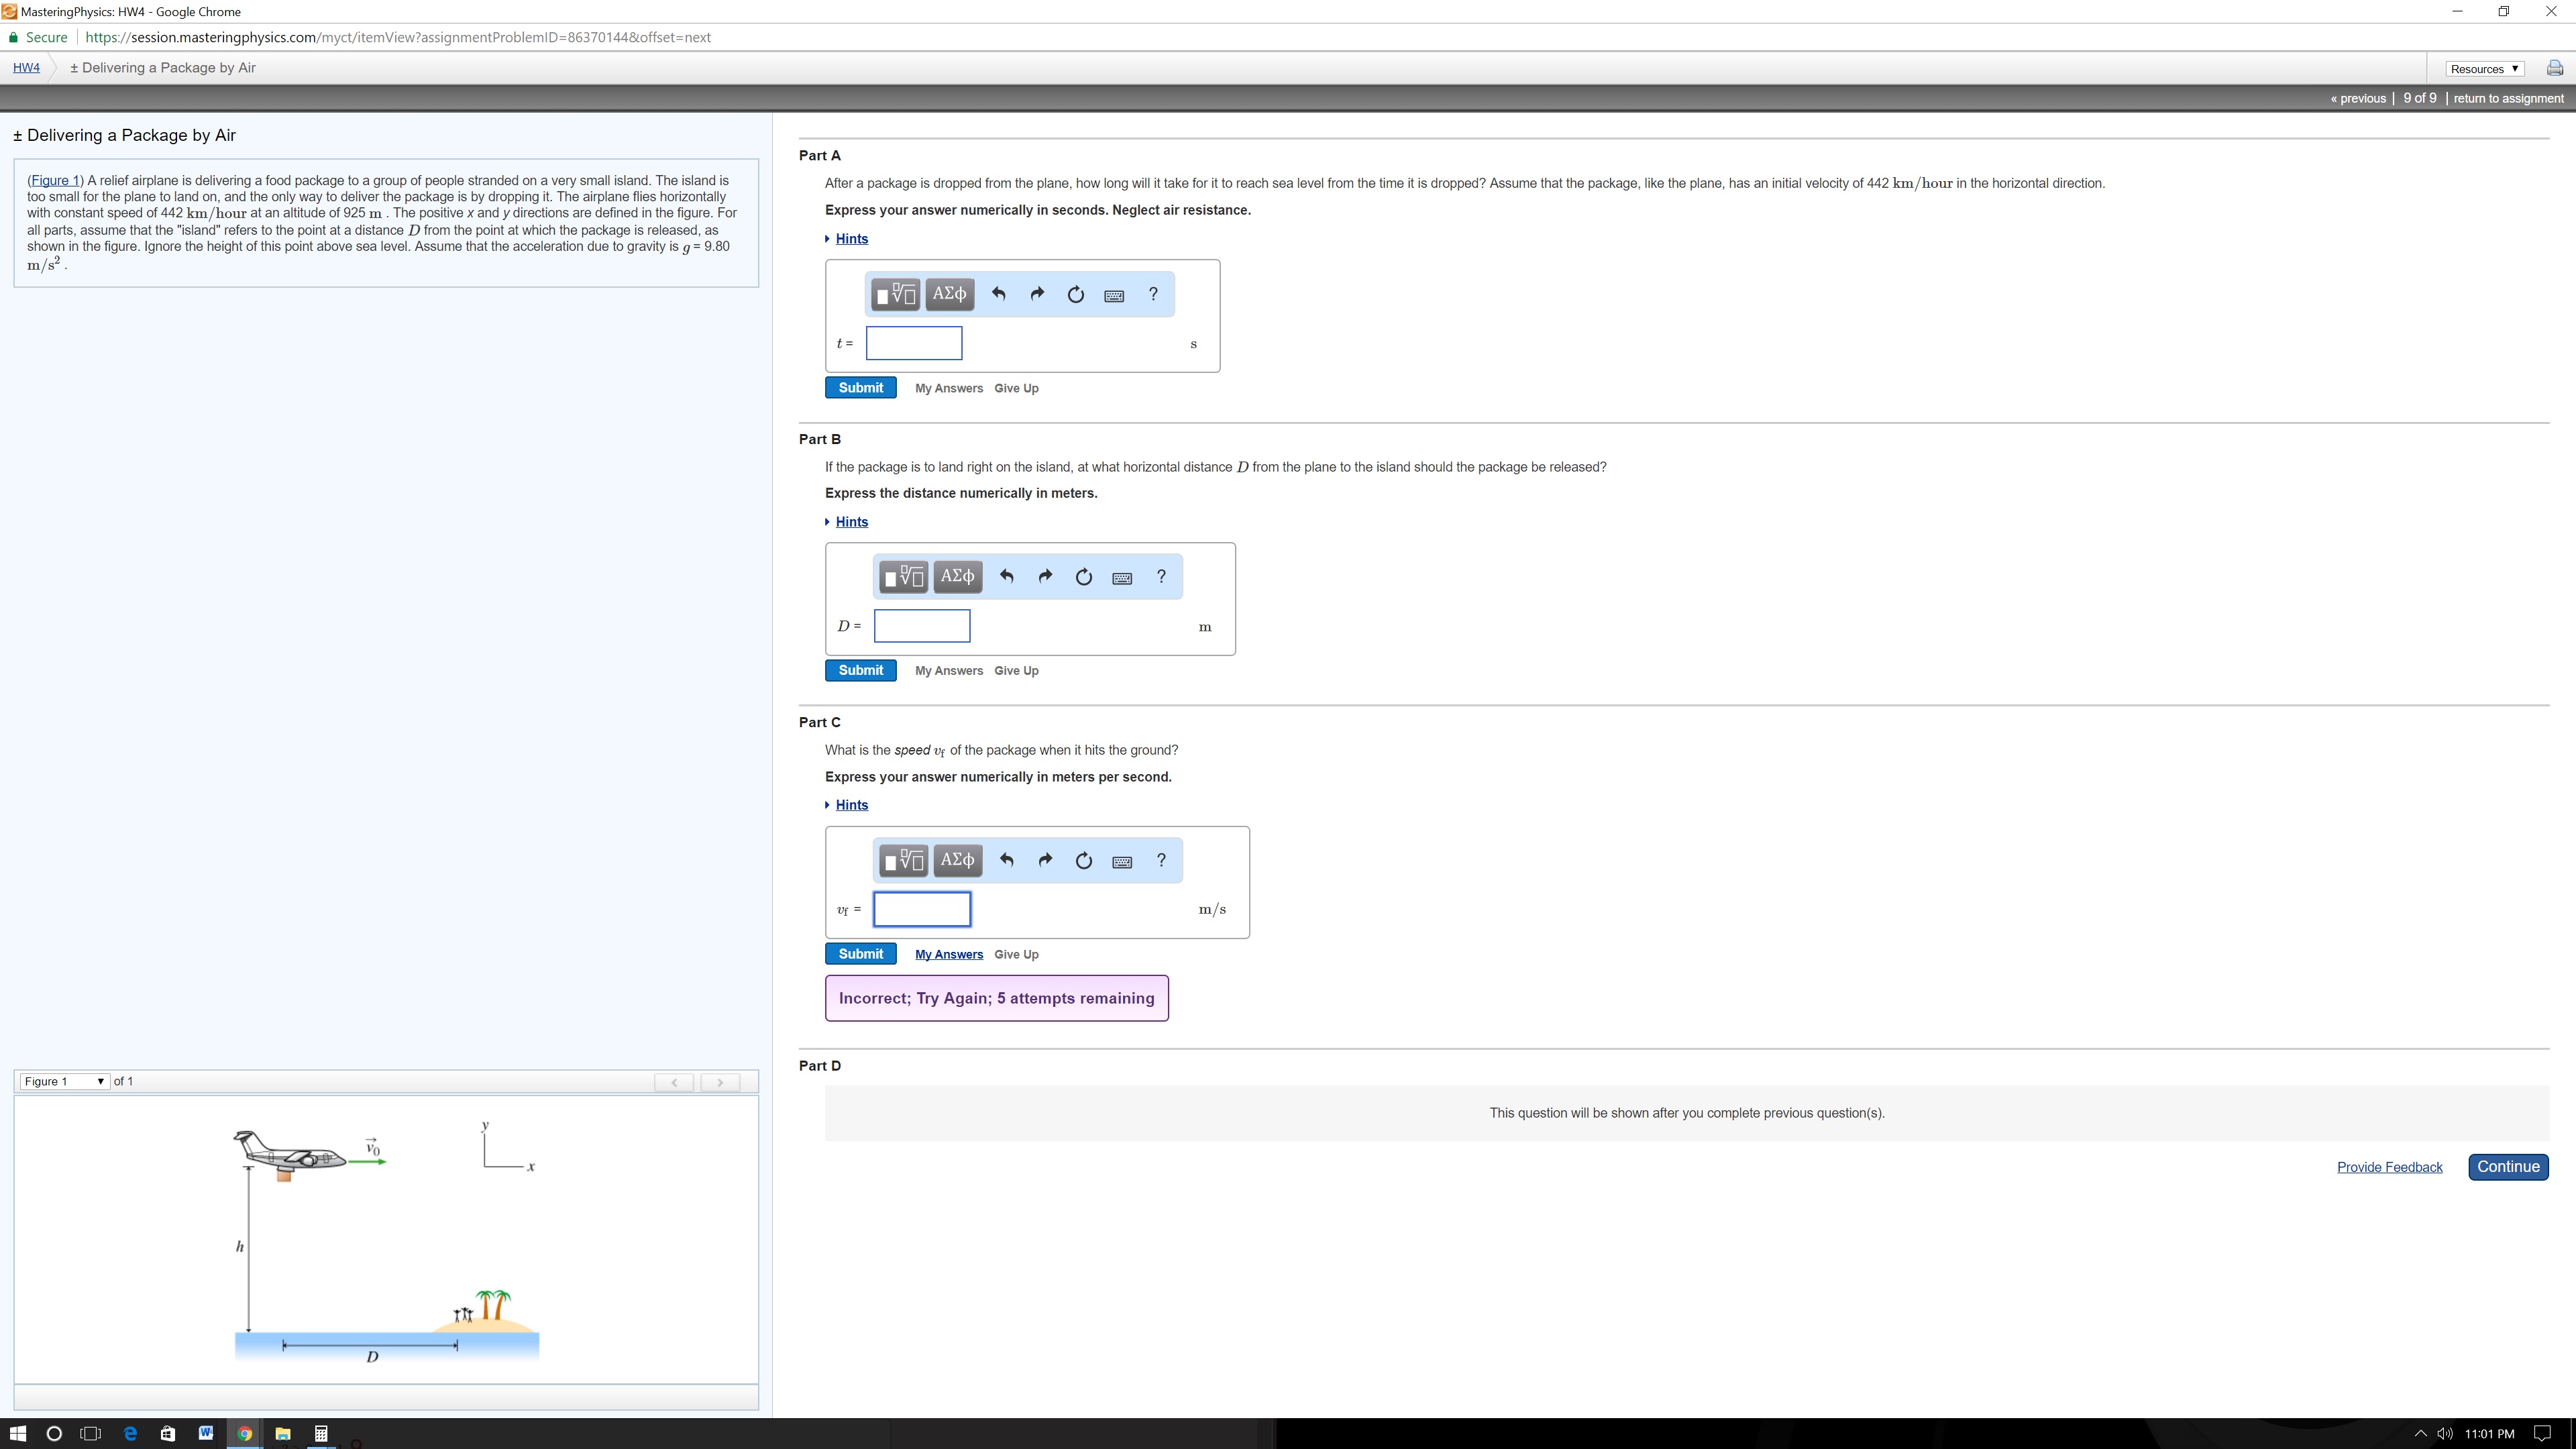
Task: Reset Part C answer field
Action: click(1083, 860)
